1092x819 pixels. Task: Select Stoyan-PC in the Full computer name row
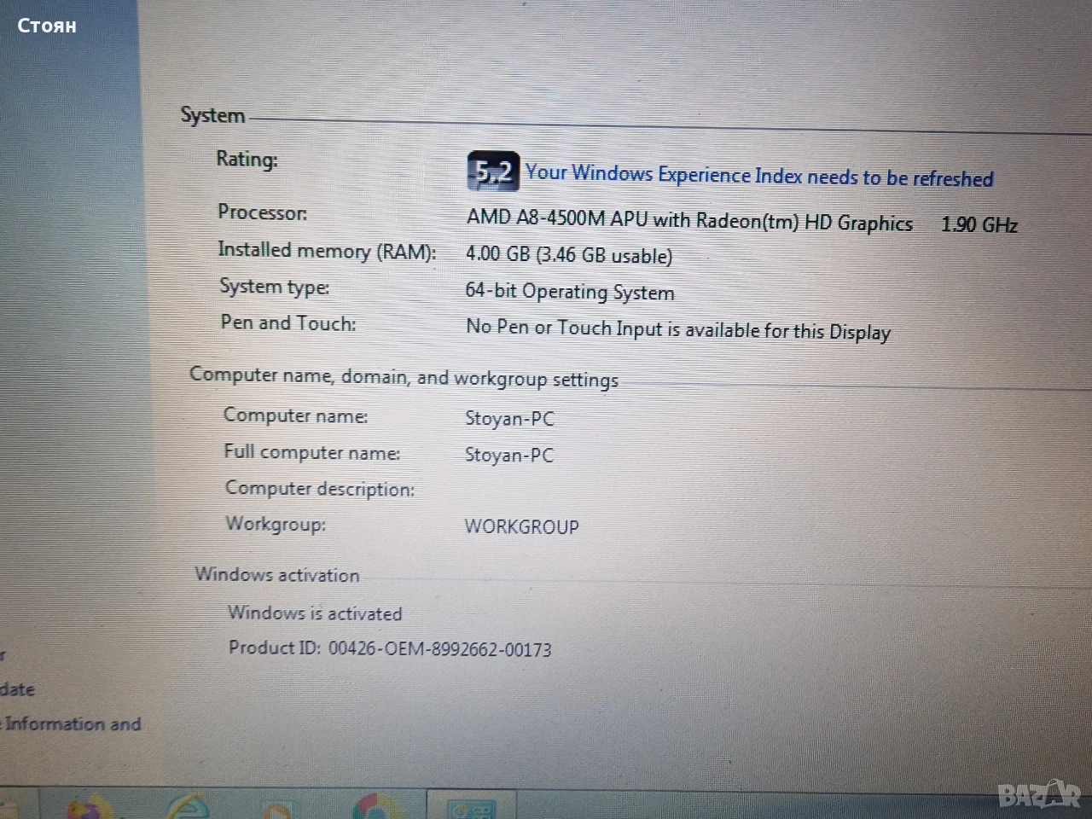click(x=509, y=455)
